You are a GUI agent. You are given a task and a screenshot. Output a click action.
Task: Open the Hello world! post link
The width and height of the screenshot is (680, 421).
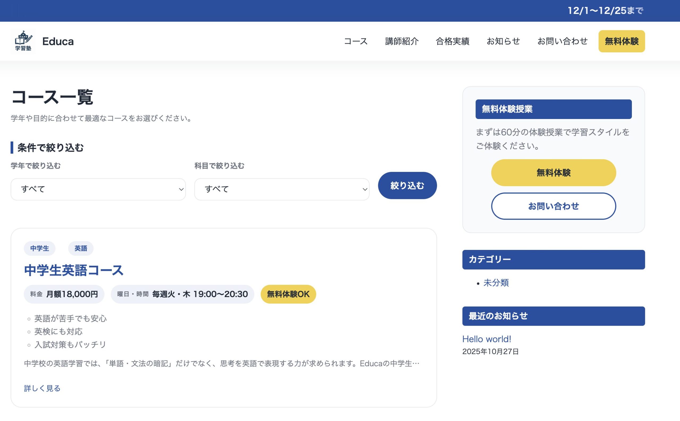[x=486, y=339]
